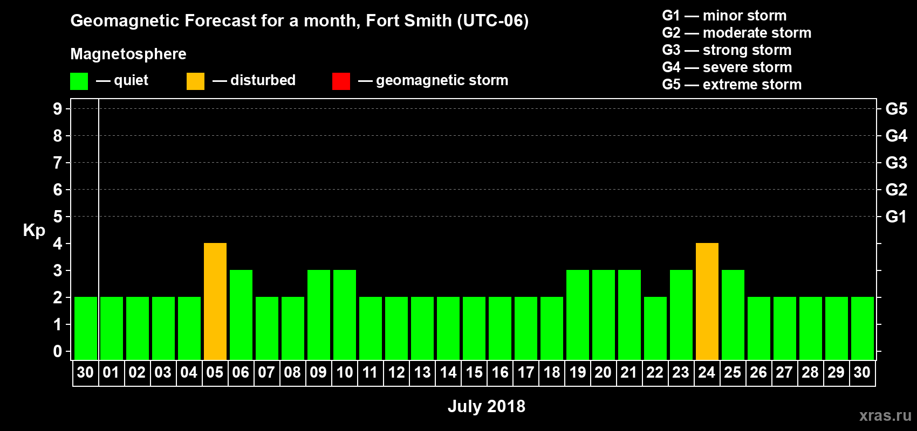
Task: Click the green bar for July 10
Action: 345,315
